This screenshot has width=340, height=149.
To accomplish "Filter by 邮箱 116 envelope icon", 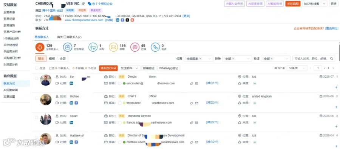I will tap(113, 47).
